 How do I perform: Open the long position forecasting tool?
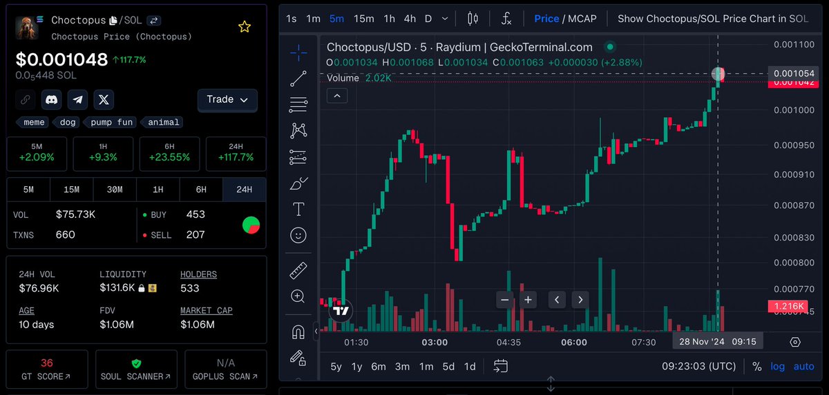(298, 156)
